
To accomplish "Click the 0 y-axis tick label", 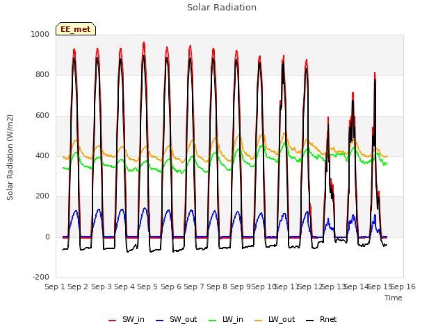I will tap(47, 237).
